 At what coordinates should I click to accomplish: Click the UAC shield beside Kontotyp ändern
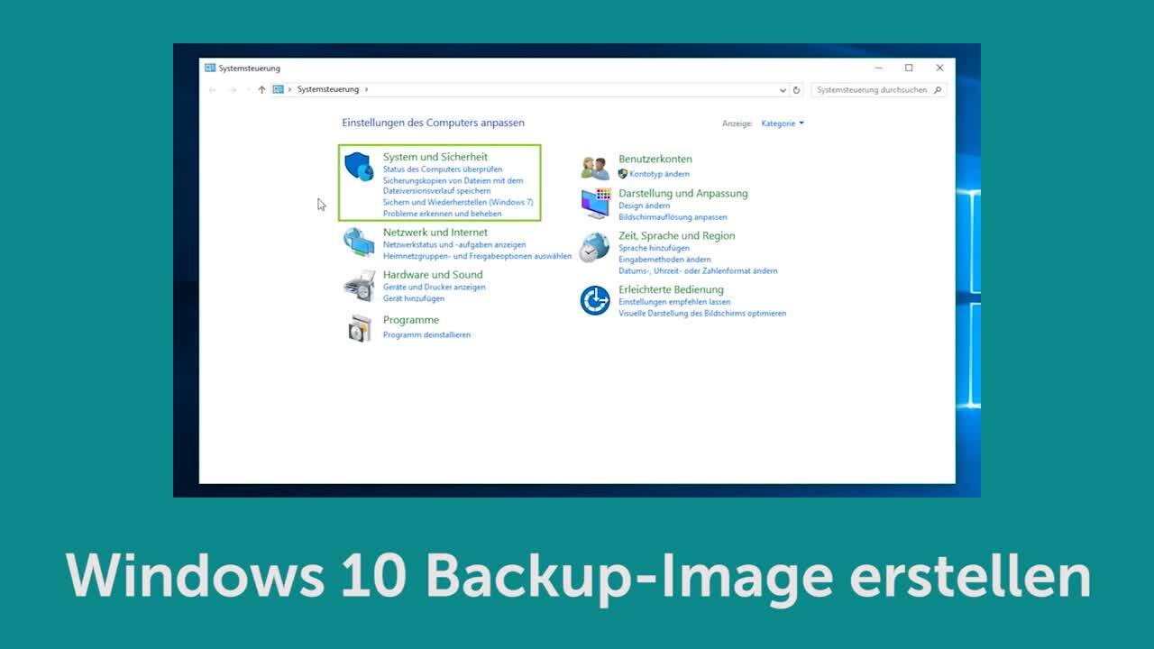pyautogui.click(x=623, y=174)
